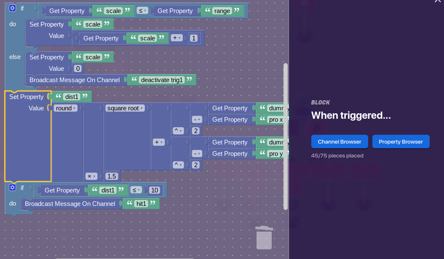Click the gear icon on the dist1 if-block
Viewport: 444px width, 259px height.
pyautogui.click(x=12, y=187)
